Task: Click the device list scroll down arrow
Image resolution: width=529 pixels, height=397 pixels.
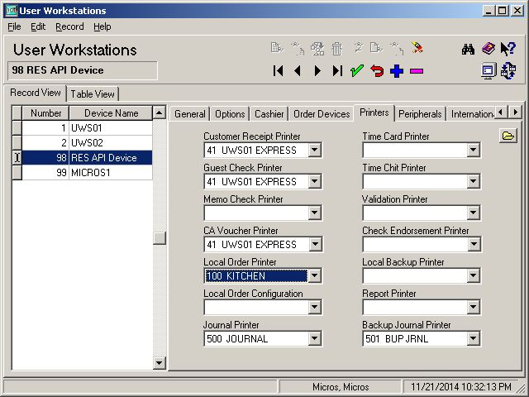Action: (x=159, y=363)
